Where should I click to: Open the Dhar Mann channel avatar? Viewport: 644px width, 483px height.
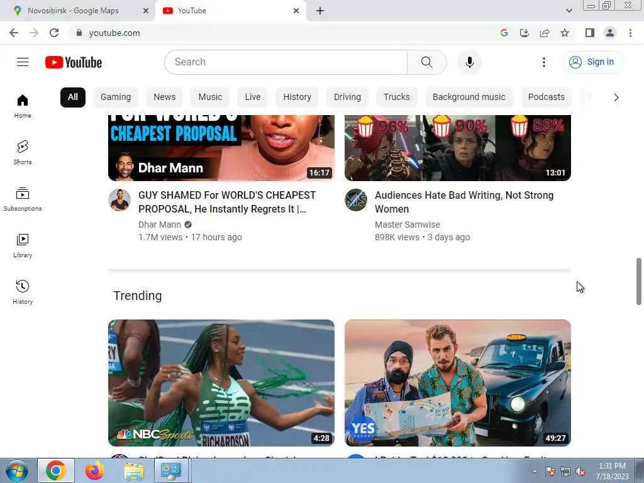pyautogui.click(x=119, y=200)
